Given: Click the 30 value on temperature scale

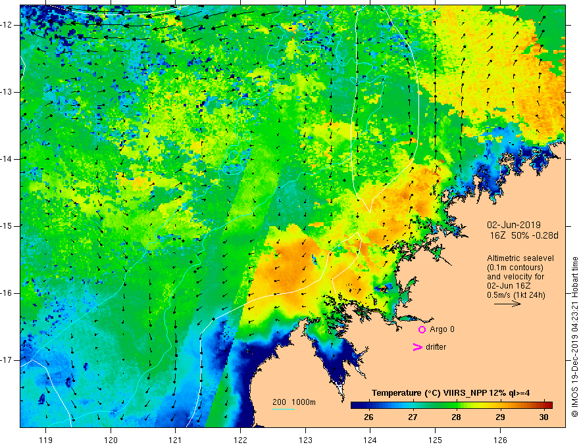Looking at the screenshot, I should pyautogui.click(x=543, y=417).
